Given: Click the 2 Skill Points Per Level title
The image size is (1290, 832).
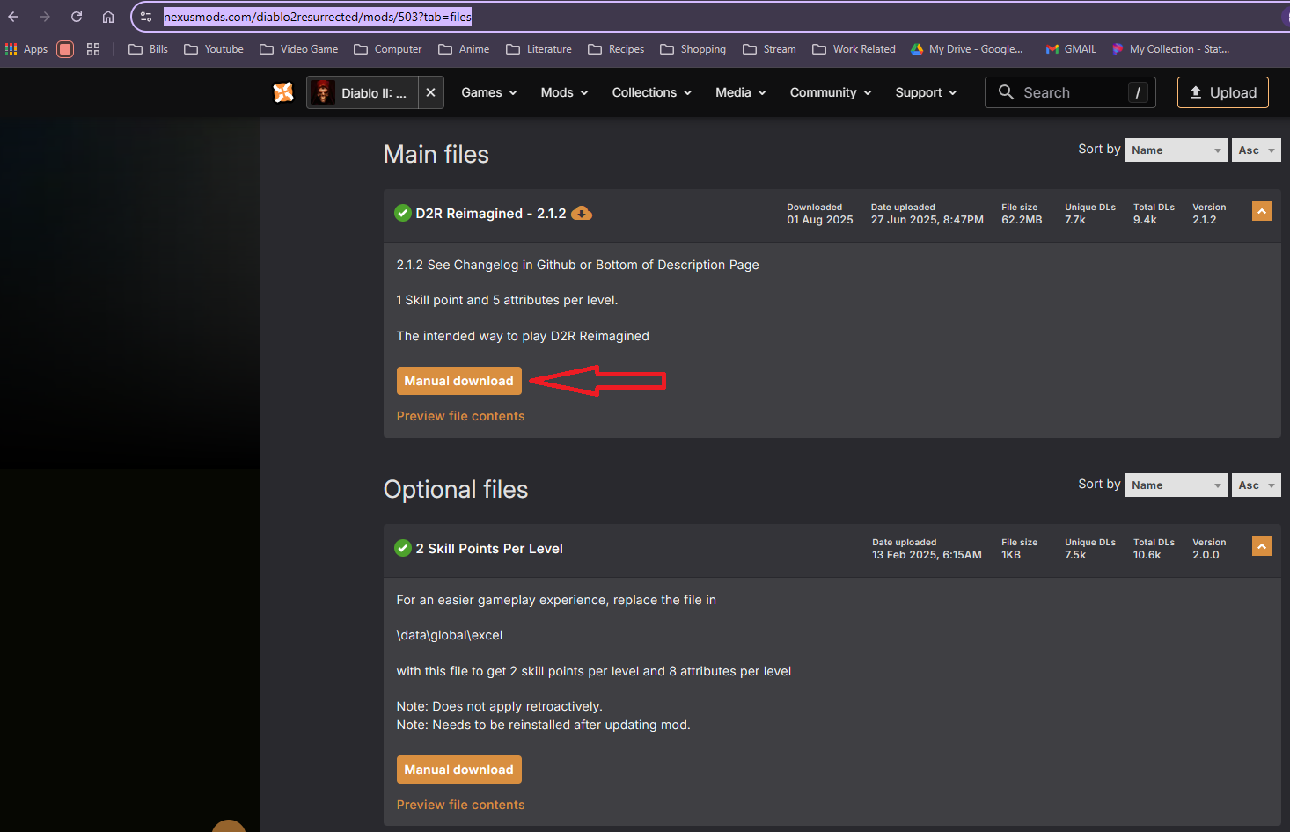Looking at the screenshot, I should 489,549.
